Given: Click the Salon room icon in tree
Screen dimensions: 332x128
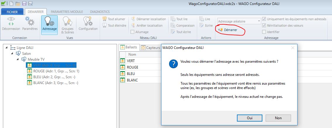Looking at the screenshot, I should tap(18, 54).
